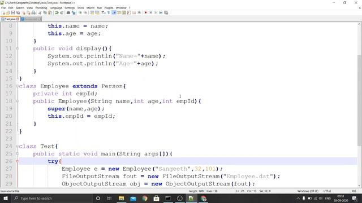Click scrollbar up arrow in editor
Viewport: 362px width, 203px height.
[360, 24]
